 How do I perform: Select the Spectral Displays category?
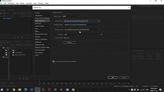[x=40, y=50]
